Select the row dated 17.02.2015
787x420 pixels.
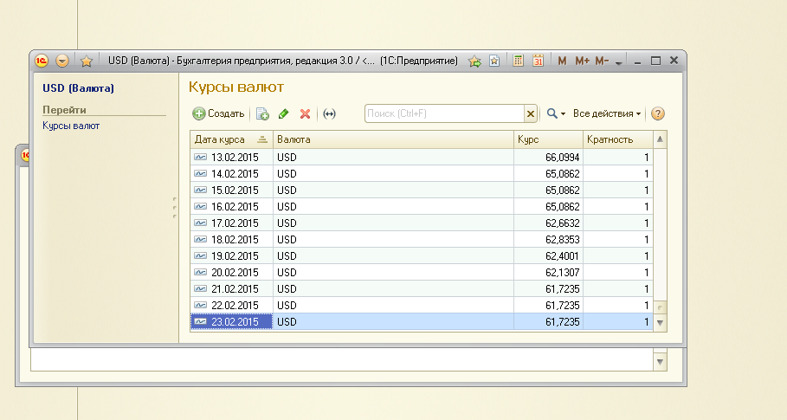click(422, 223)
